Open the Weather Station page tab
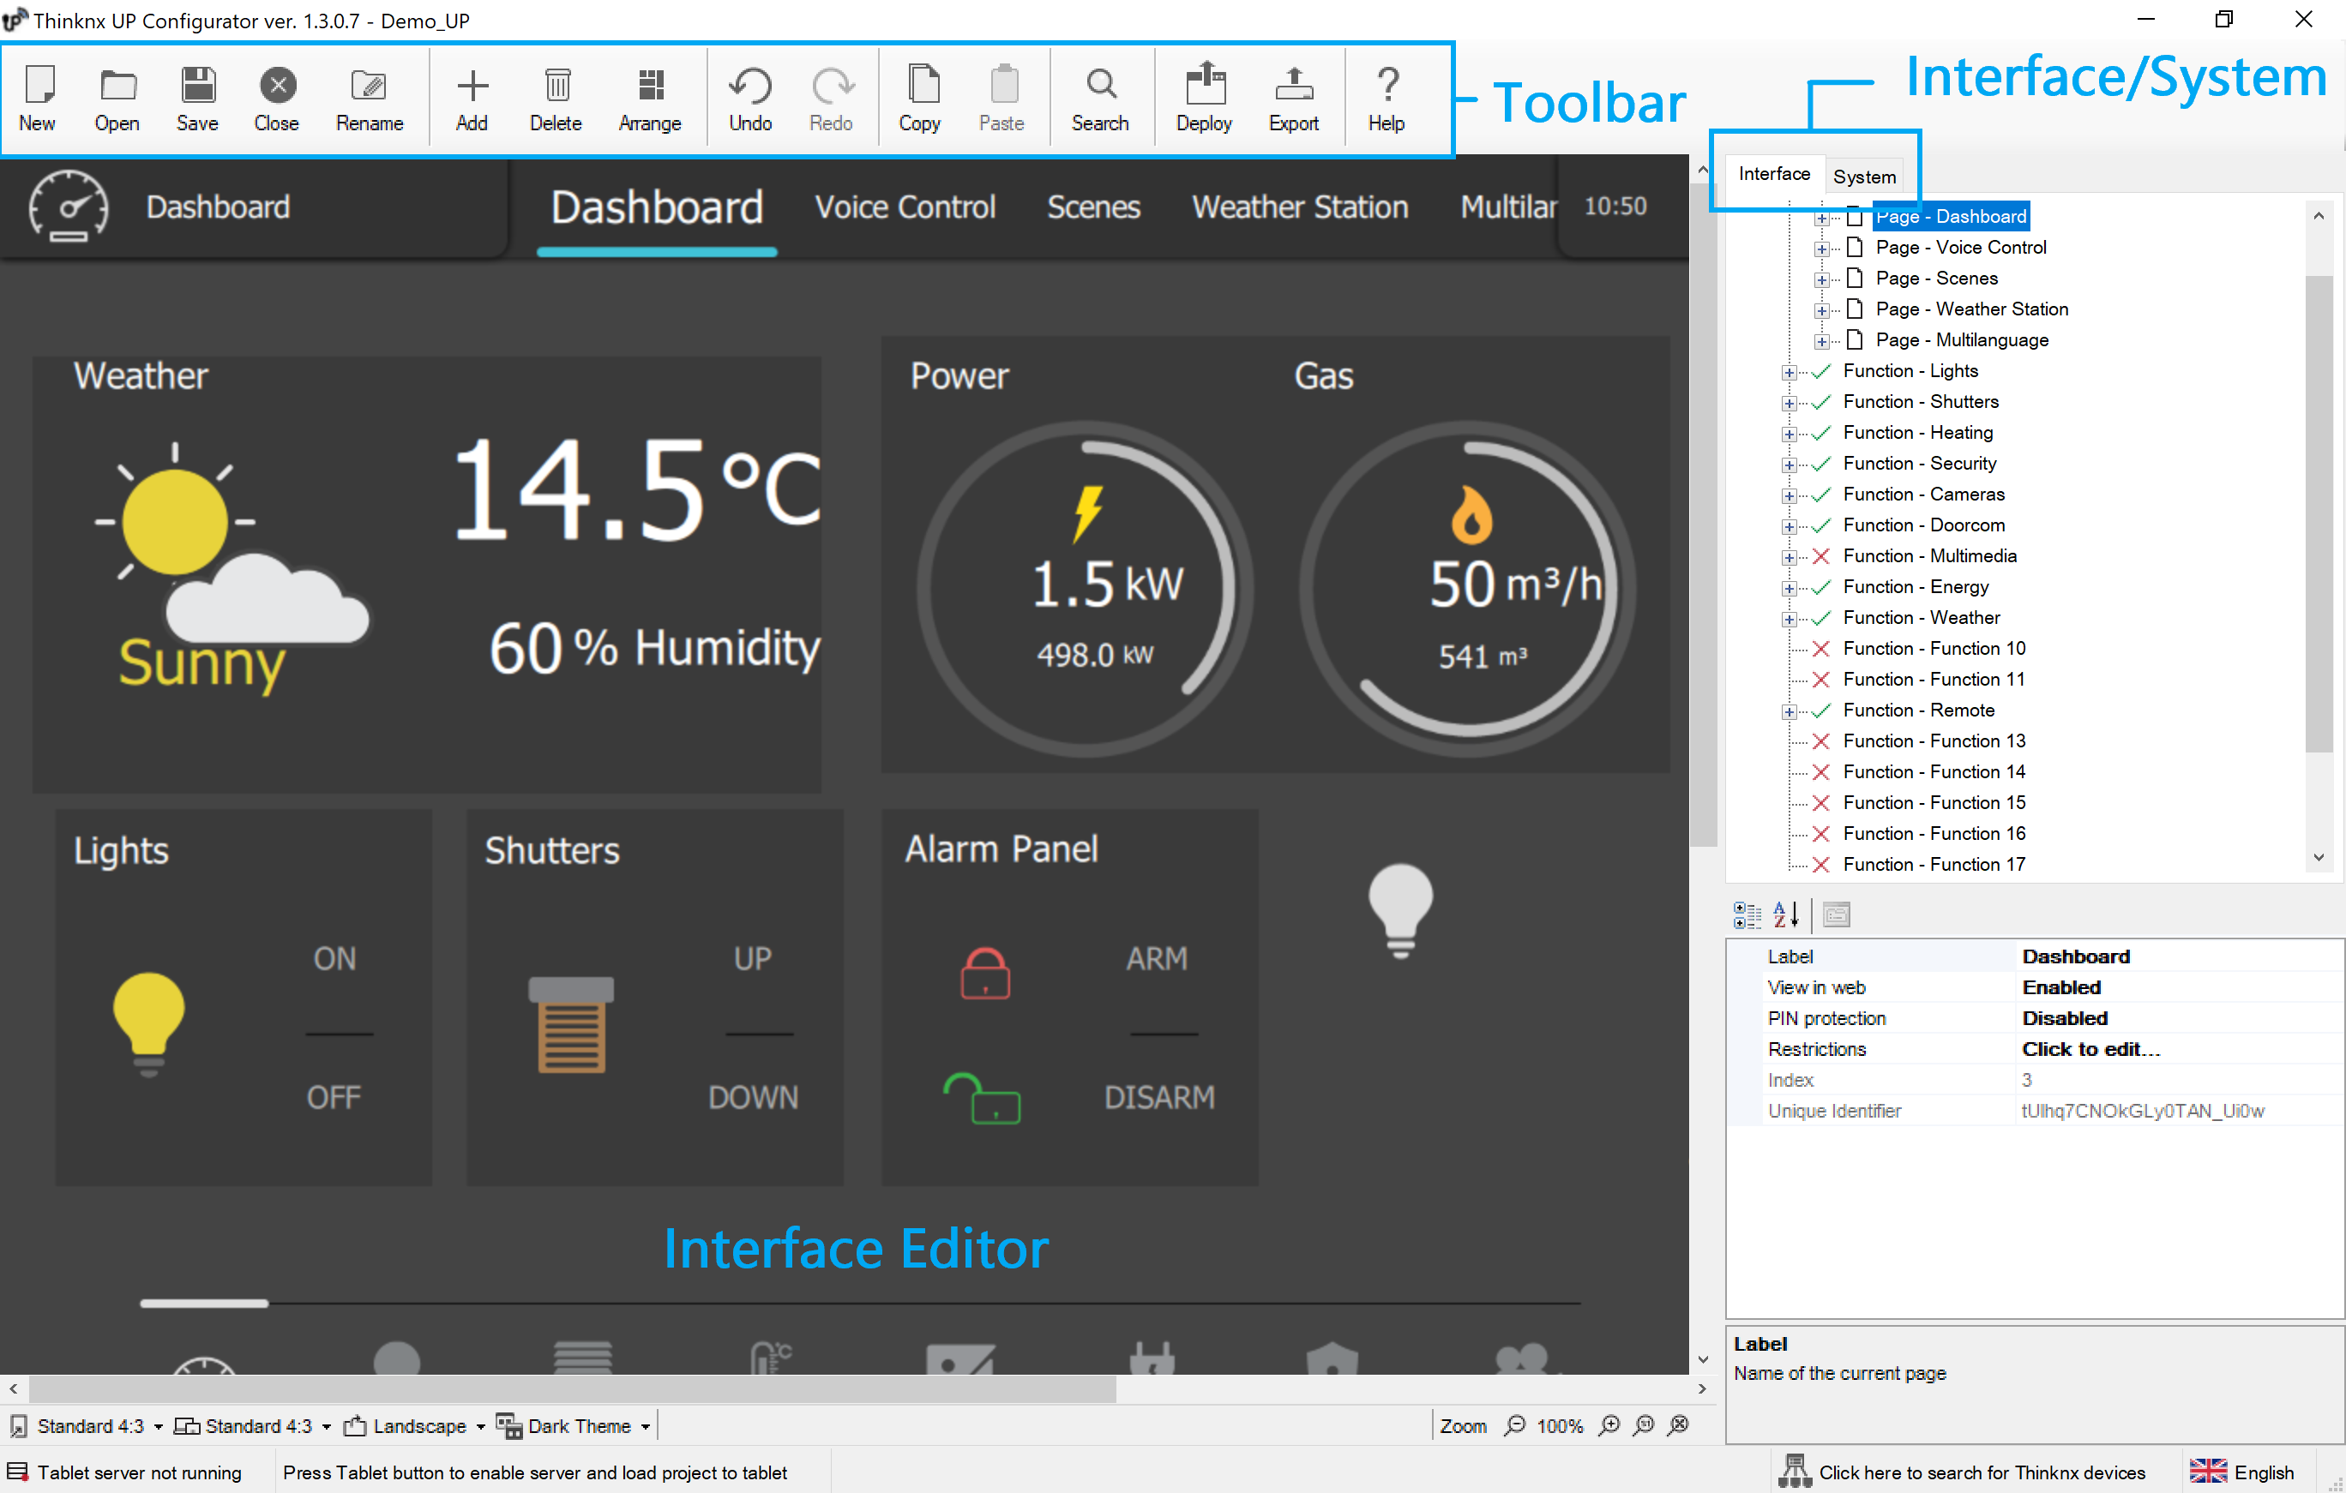The height and width of the screenshot is (1493, 2346). coord(1300,207)
